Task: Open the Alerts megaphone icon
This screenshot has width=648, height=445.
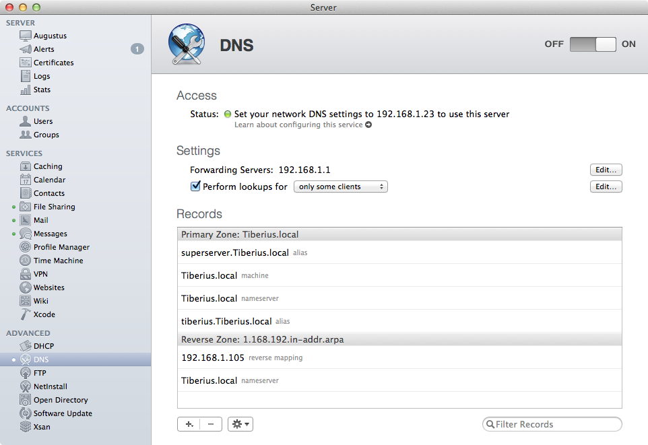Action: [25, 49]
